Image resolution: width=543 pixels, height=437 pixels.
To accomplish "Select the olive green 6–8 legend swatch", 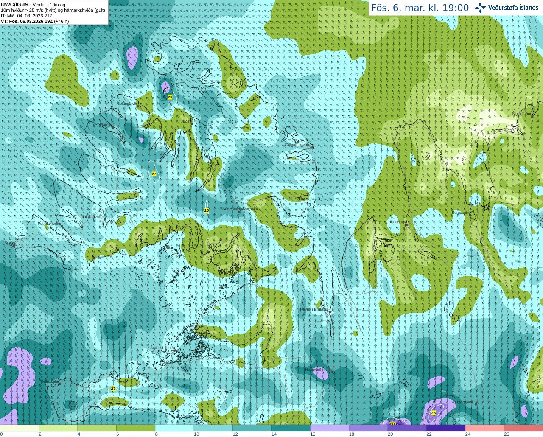I will click(x=136, y=428).
